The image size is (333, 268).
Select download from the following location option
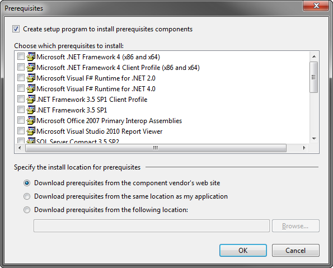[27, 210]
